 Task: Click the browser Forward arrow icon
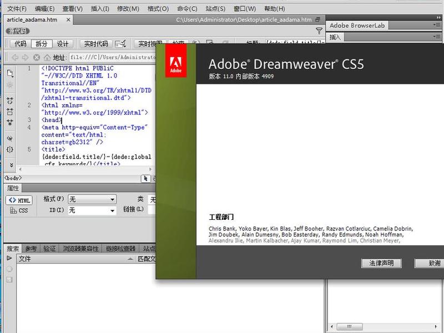[25, 58]
